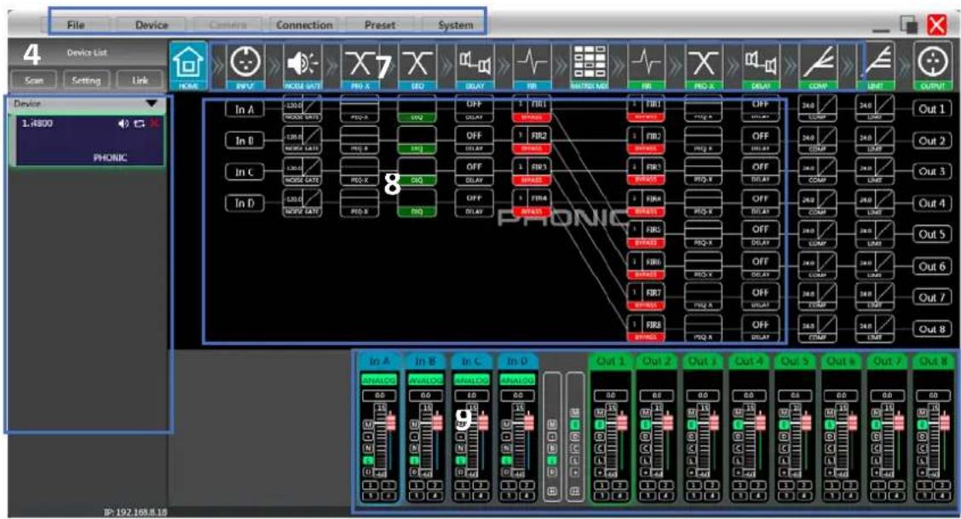Mute channel In A with M button
961x519 pixels.
368,424
